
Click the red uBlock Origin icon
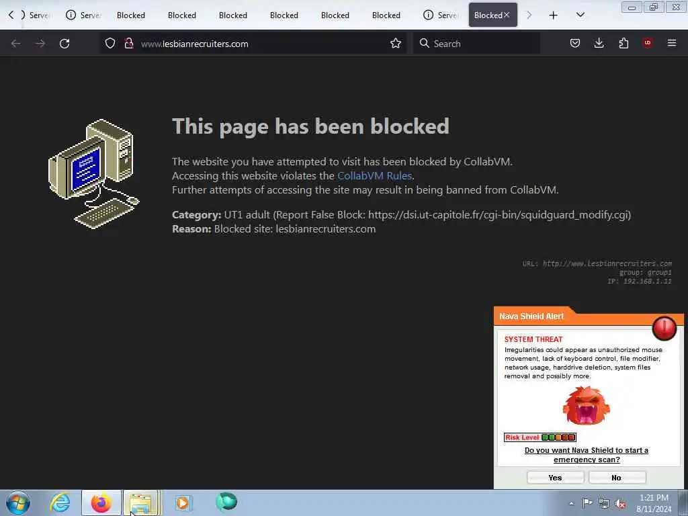[x=648, y=43]
